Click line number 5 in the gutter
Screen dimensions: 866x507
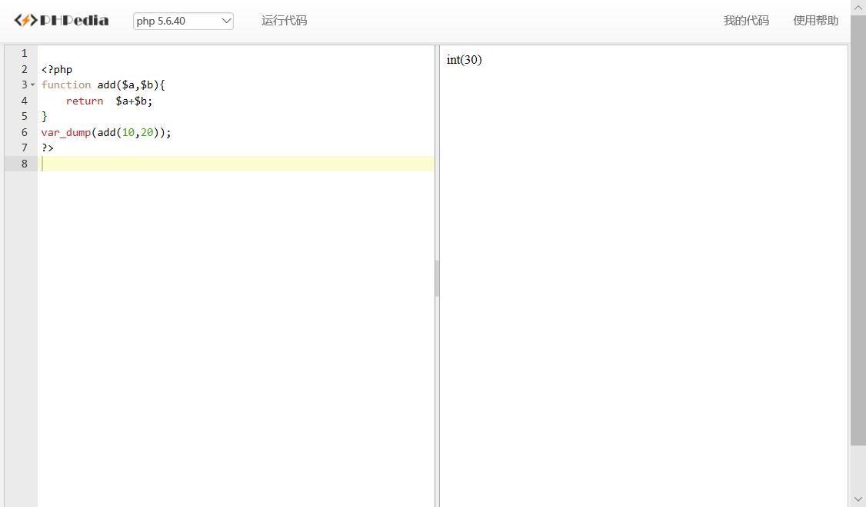tap(25, 117)
